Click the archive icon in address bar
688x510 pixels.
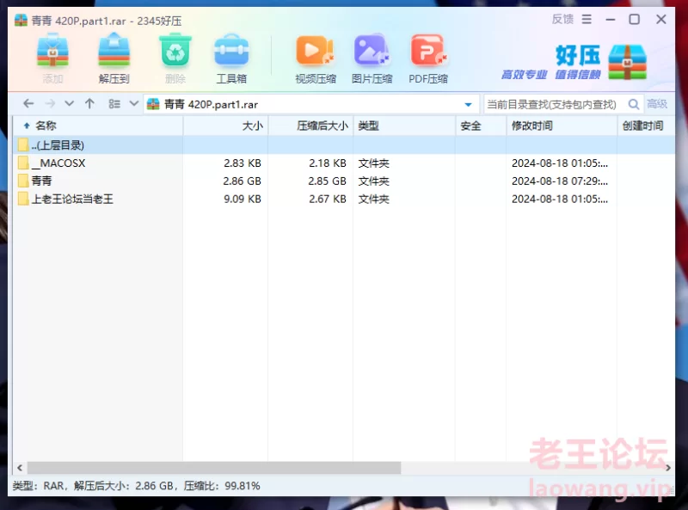tap(153, 104)
